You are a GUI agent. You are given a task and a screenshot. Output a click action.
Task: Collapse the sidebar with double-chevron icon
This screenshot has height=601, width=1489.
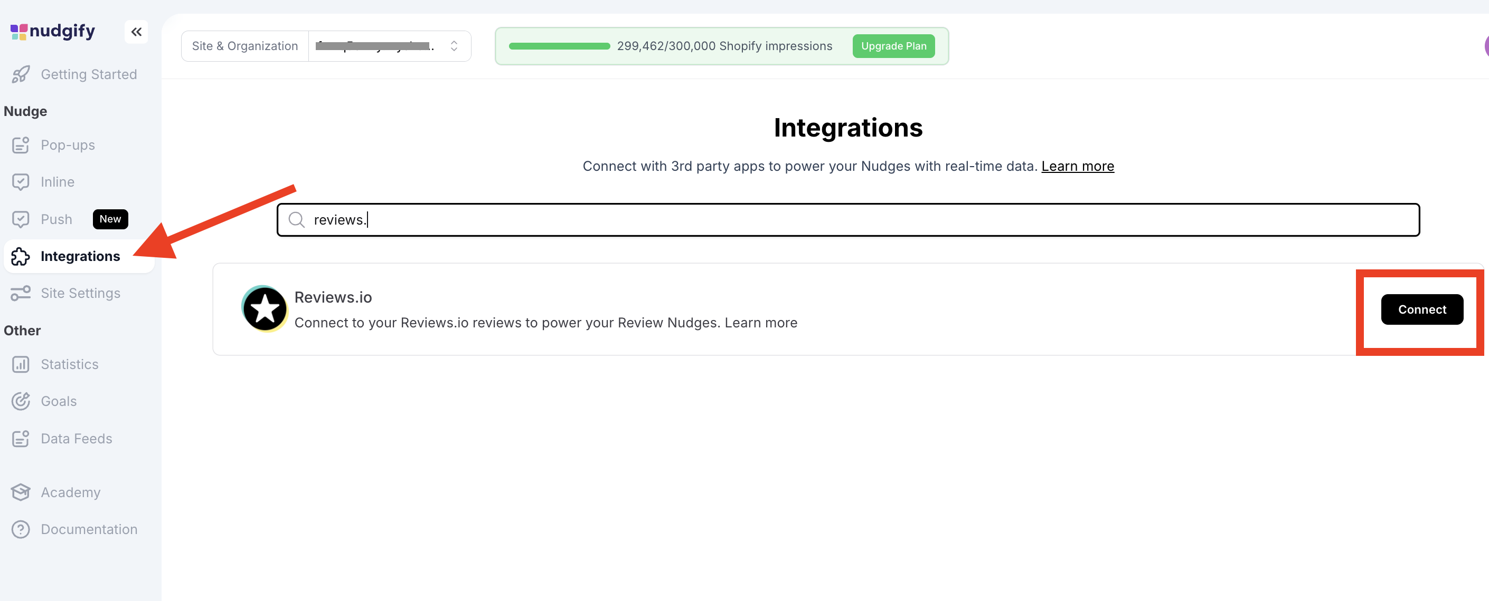[136, 32]
